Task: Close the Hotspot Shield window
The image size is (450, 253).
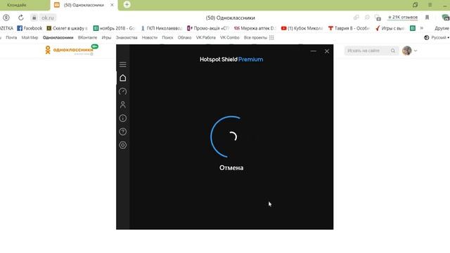Action: pyautogui.click(x=326, y=51)
